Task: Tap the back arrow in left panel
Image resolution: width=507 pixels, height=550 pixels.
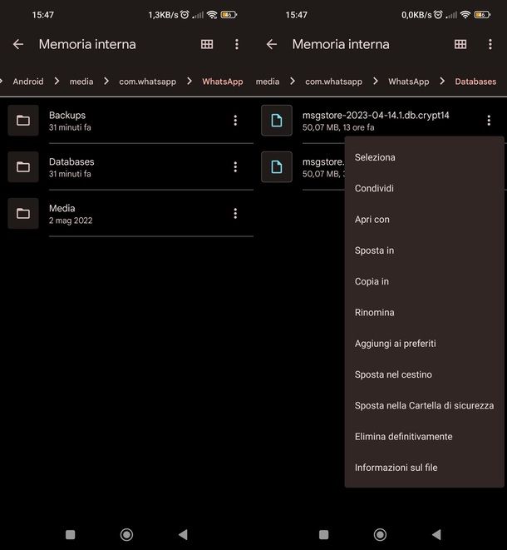Action: [18, 44]
